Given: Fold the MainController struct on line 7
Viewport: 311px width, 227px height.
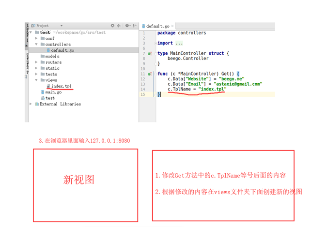Looking at the screenshot, I should point(156,53).
